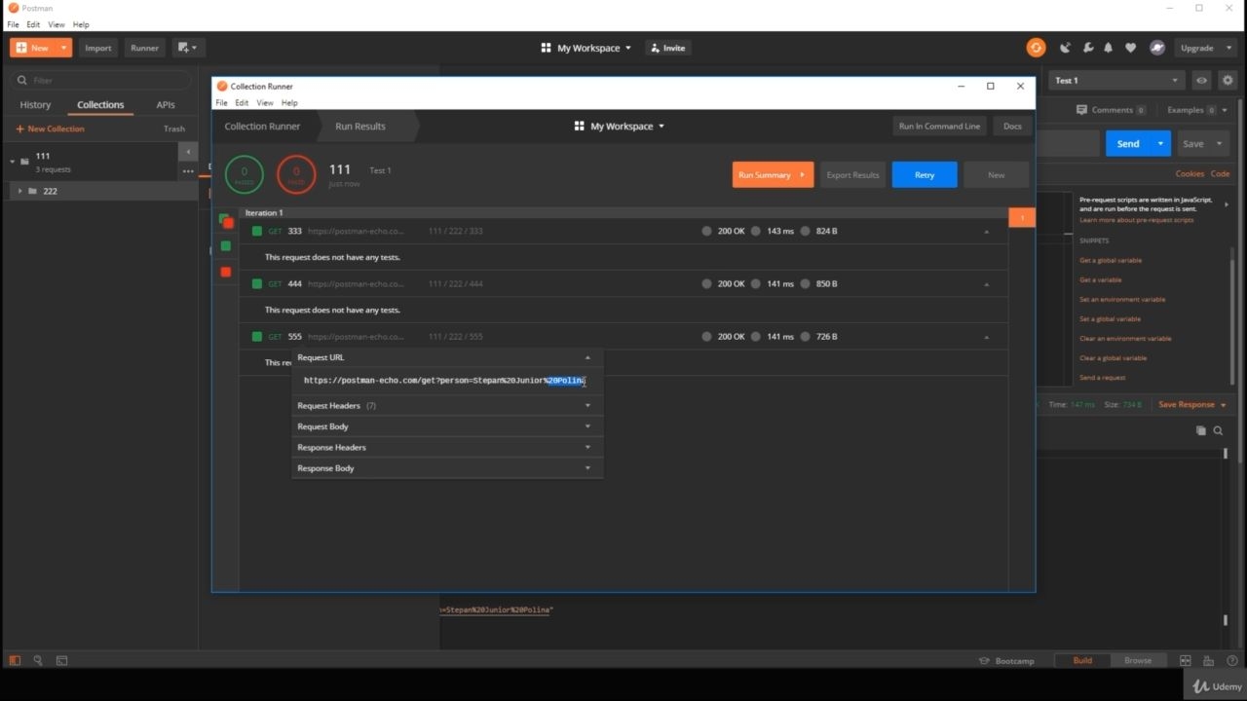1247x701 pixels.
Task: Open environment quick look eye icon
Action: pos(1202,81)
